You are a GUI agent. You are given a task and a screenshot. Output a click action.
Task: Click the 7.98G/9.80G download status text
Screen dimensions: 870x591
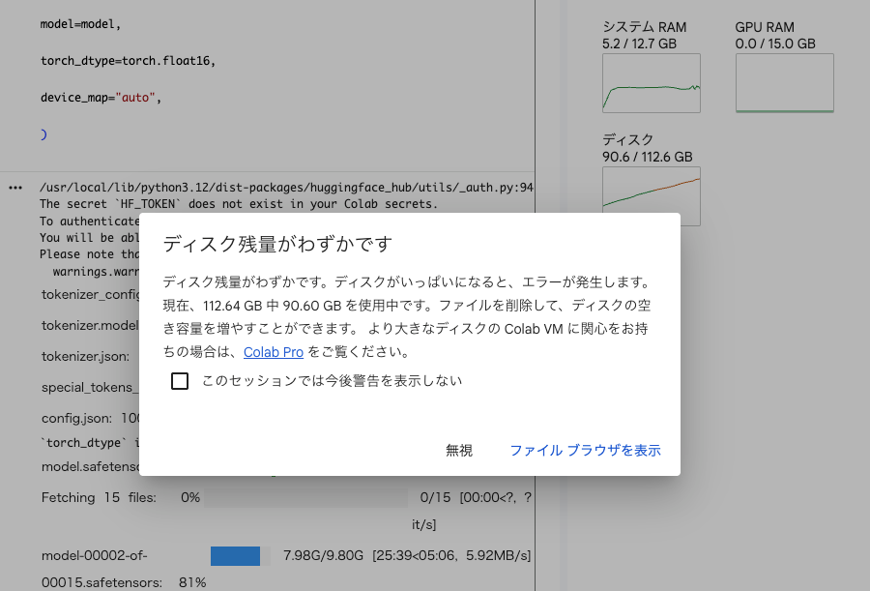click(x=323, y=556)
